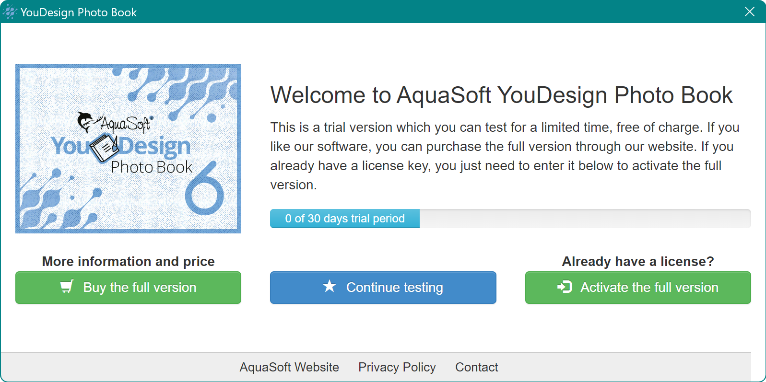Click the 'More information and price' label
This screenshot has height=382, width=766.
[128, 261]
